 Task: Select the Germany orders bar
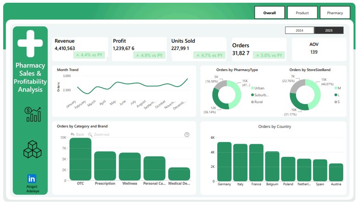click(224, 161)
